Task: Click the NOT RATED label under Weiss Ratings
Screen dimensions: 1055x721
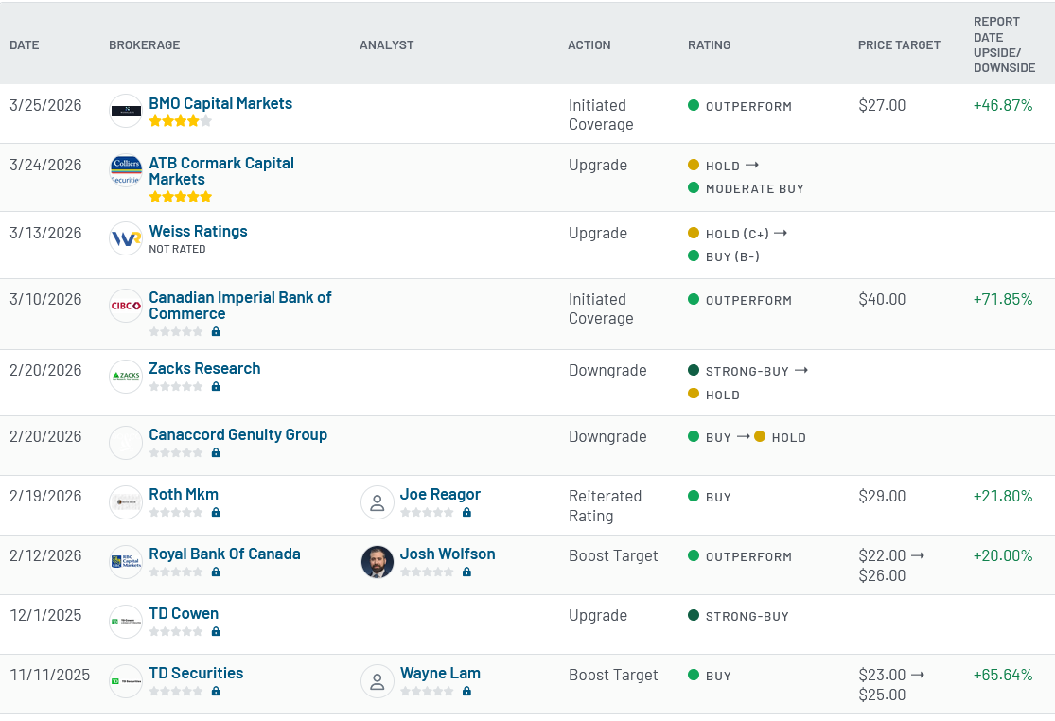Action: point(178,249)
